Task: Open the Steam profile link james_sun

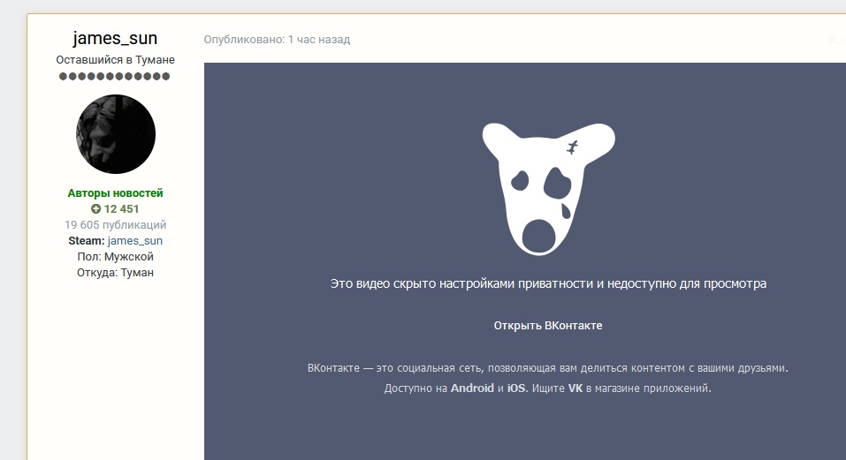Action: pyautogui.click(x=135, y=241)
